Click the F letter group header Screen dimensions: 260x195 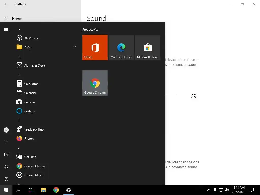click(19, 121)
